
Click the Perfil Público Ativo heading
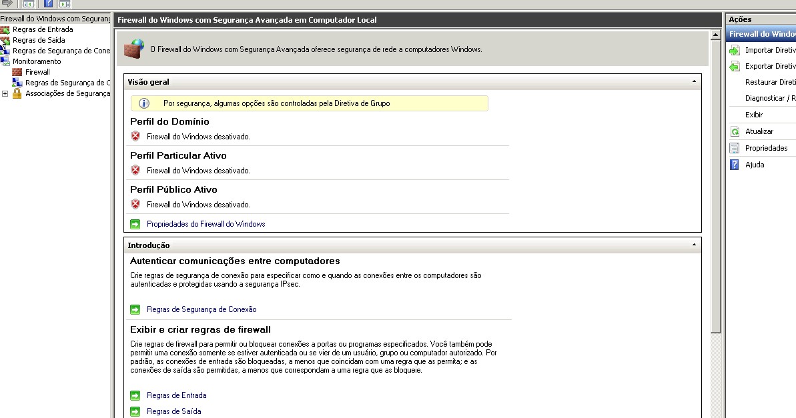coord(173,189)
